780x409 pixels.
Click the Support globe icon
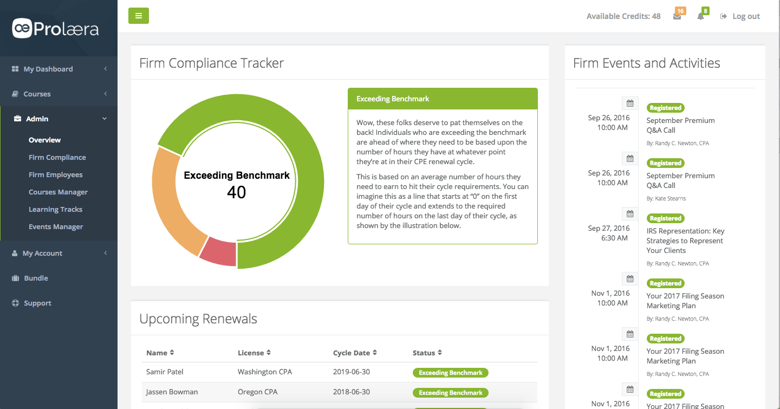[x=15, y=303]
